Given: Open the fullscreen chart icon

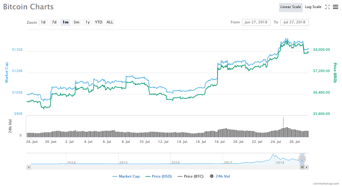Looking at the screenshot, I should (327, 7).
